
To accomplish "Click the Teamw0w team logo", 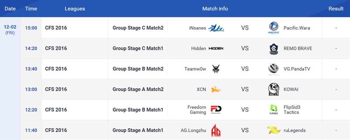I will 216,69.
